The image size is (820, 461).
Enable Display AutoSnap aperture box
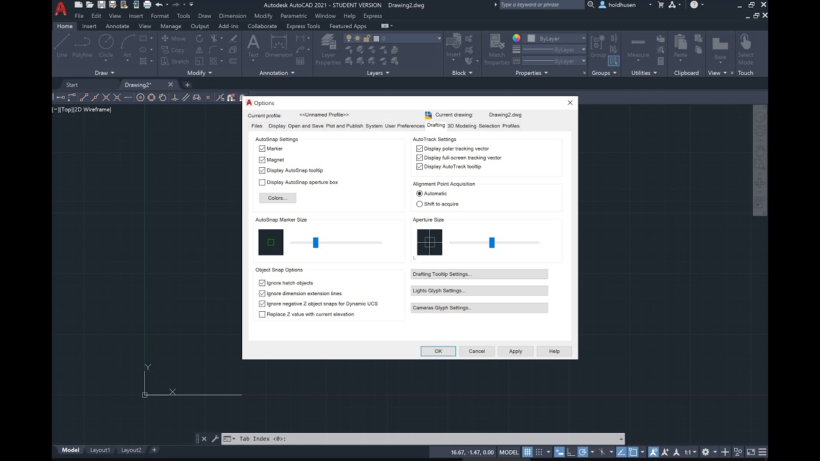click(x=262, y=182)
